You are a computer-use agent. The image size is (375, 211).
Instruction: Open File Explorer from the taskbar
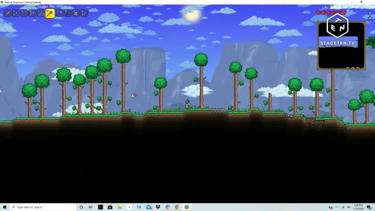tap(120, 207)
